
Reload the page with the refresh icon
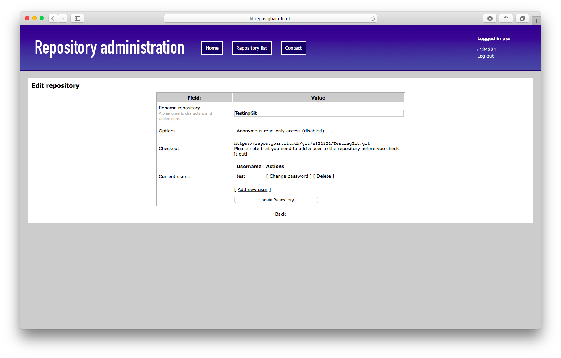click(x=373, y=18)
